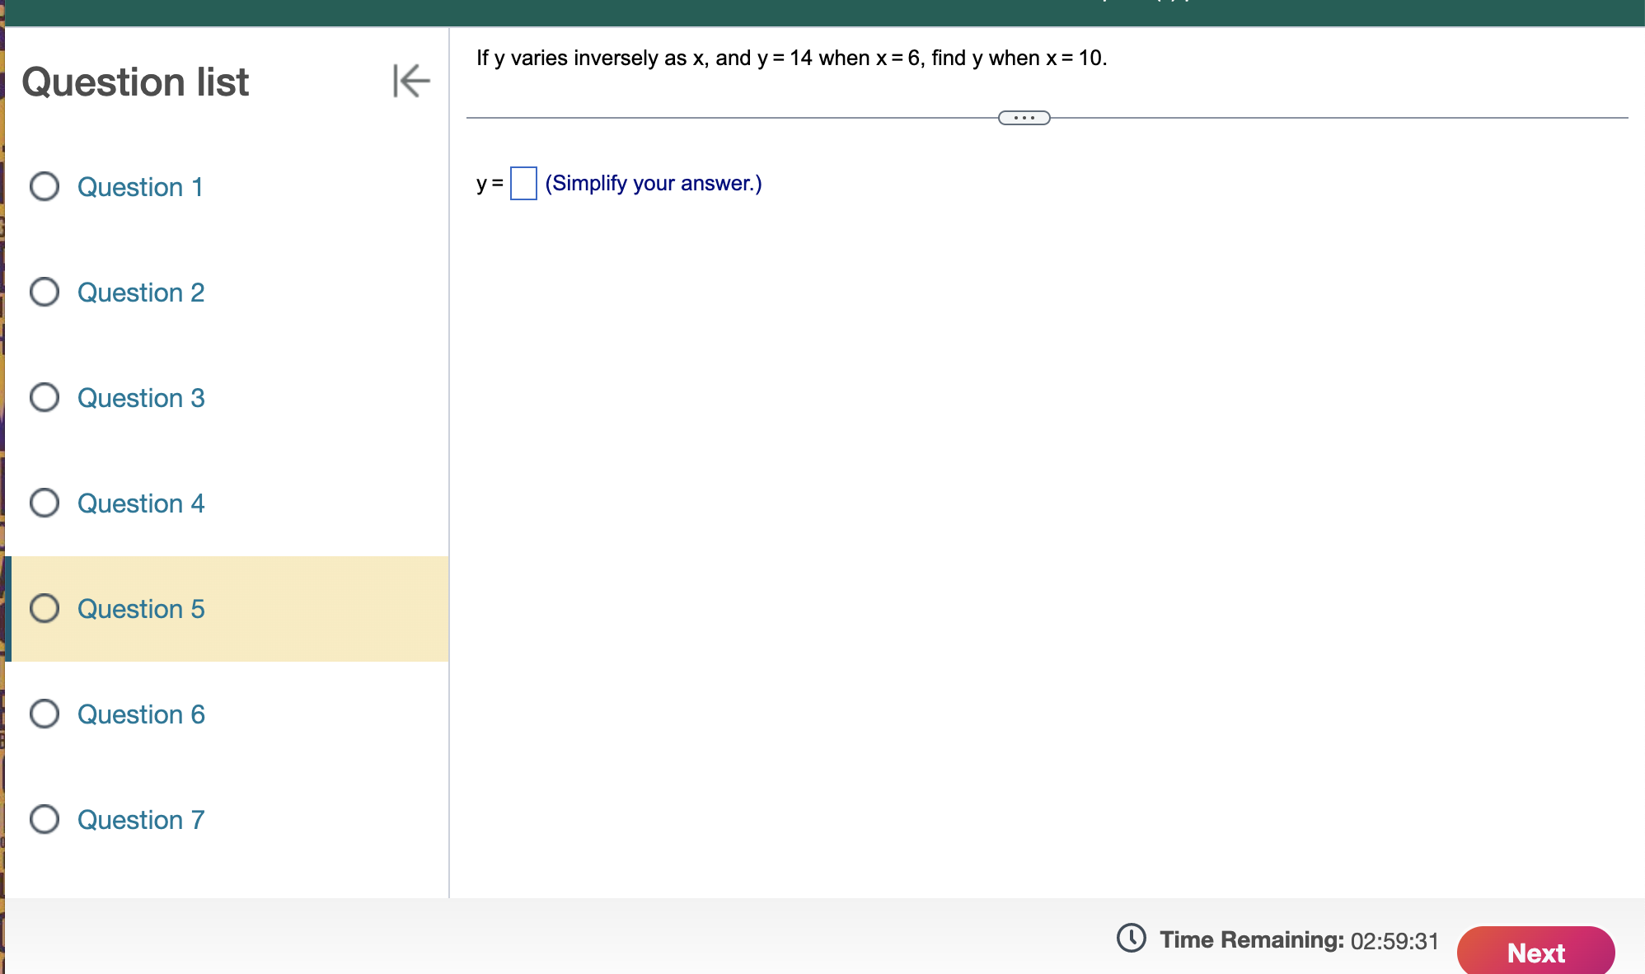Screen dimensions: 1645x974
Task: Collapse the Question list panel
Action: [x=412, y=82]
